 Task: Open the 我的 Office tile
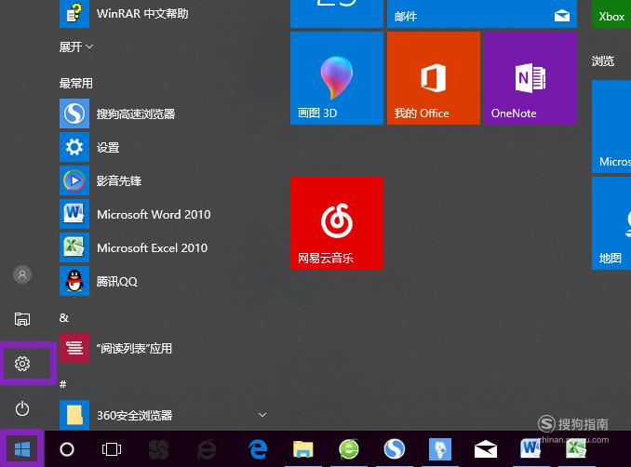tap(434, 78)
